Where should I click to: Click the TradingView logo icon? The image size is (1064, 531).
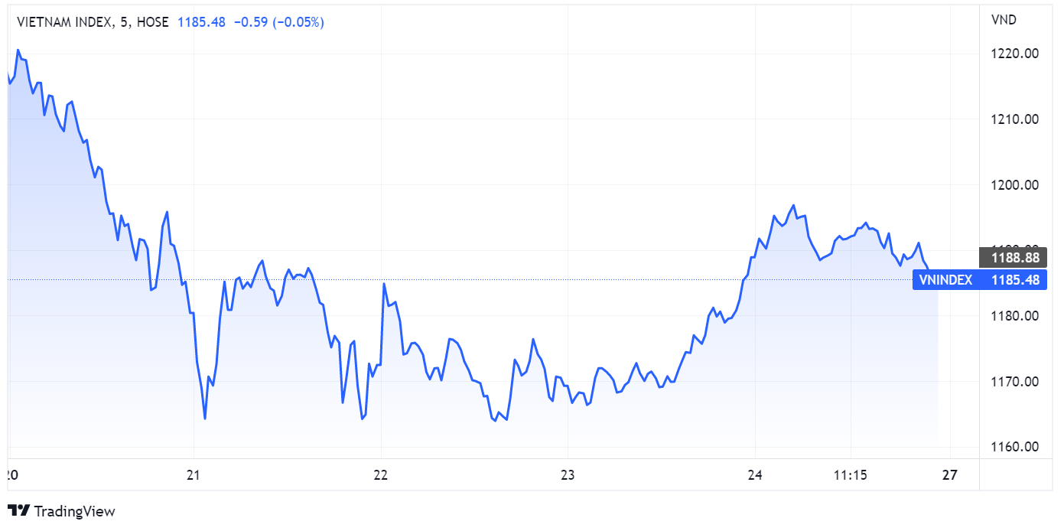click(x=18, y=511)
